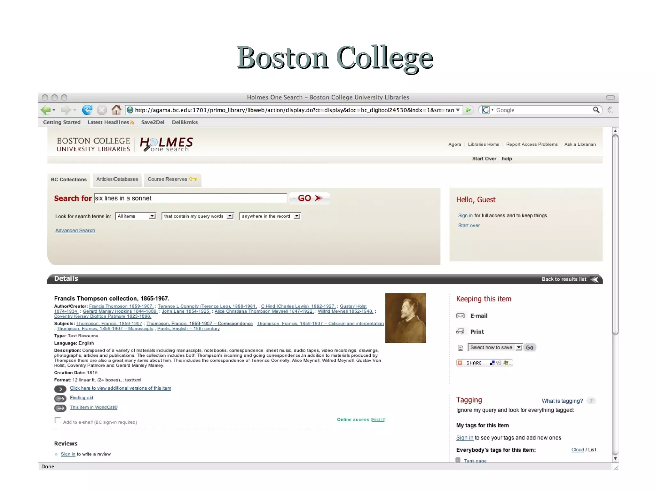The image size is (655, 491).
Task: Open the Back button history dropdown arrow
Action: click(x=54, y=110)
